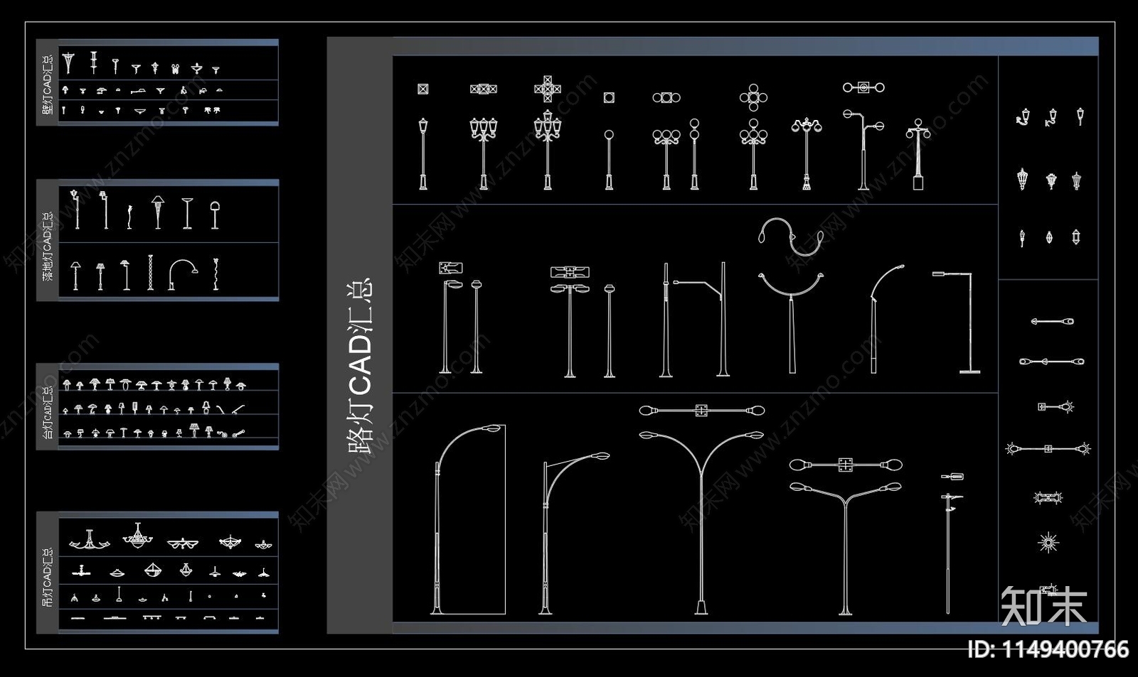Select the wavy-stem floor lamp in second row
The height and width of the screenshot is (677, 1138).
[x=216, y=274]
